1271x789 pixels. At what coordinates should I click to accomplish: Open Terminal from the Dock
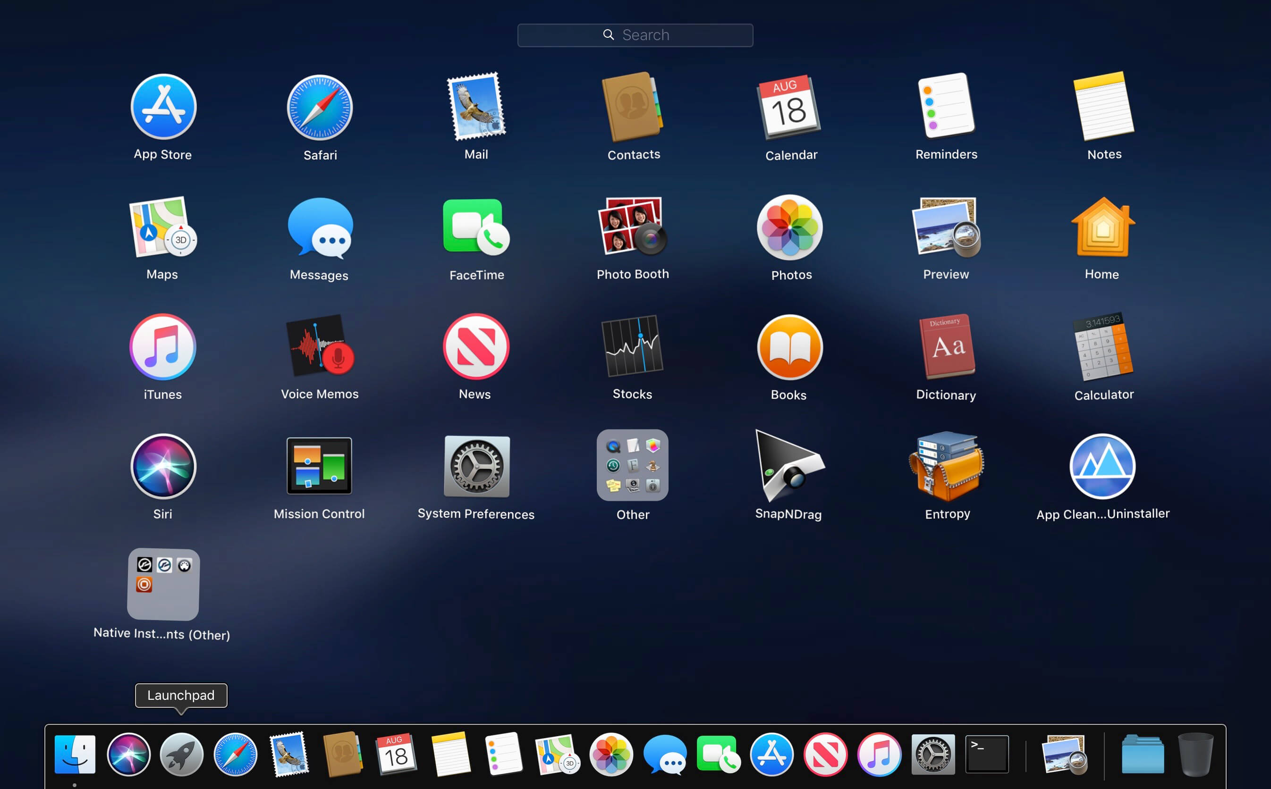(x=987, y=754)
